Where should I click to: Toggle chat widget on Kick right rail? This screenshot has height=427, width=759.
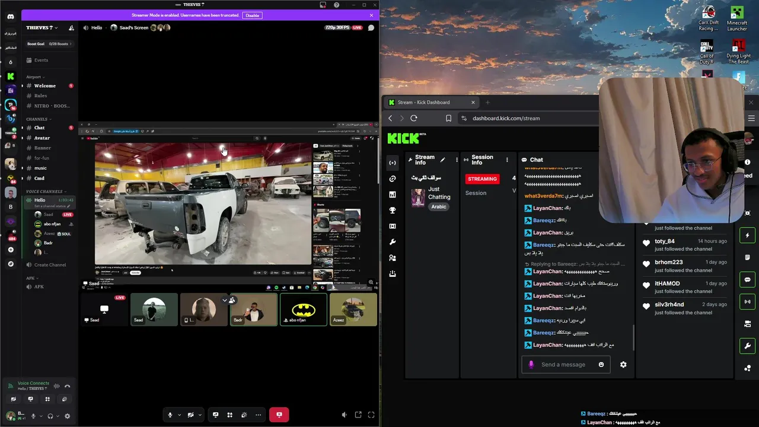747,279
